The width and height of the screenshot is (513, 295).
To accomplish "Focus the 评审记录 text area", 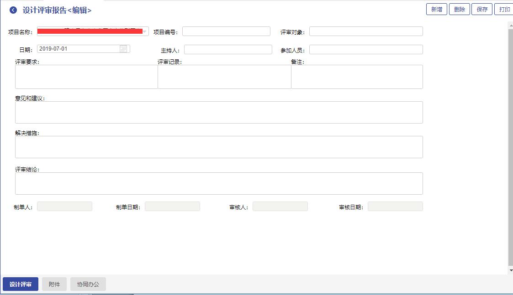I will click(224, 77).
